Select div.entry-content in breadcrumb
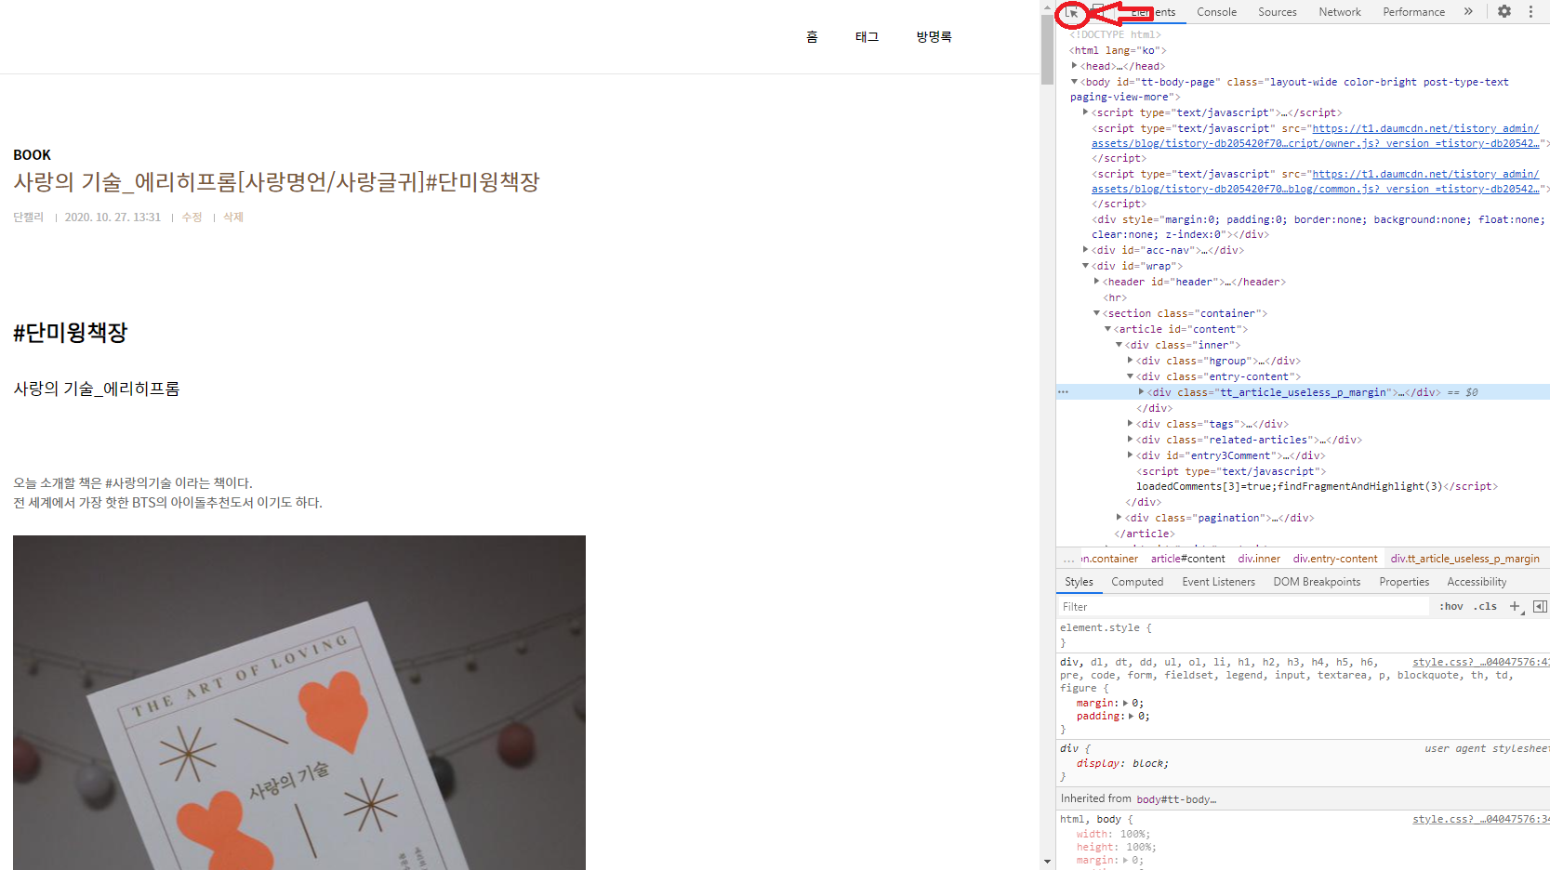The image size is (1550, 870). click(x=1335, y=559)
